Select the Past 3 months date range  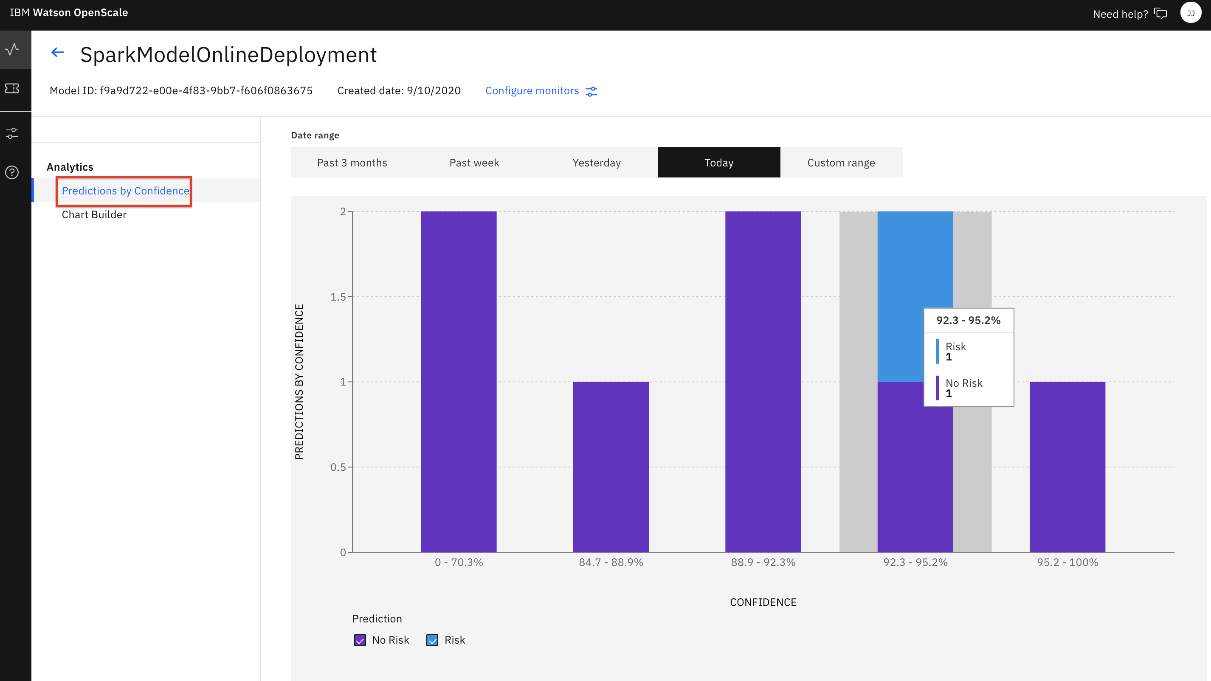[x=352, y=163]
